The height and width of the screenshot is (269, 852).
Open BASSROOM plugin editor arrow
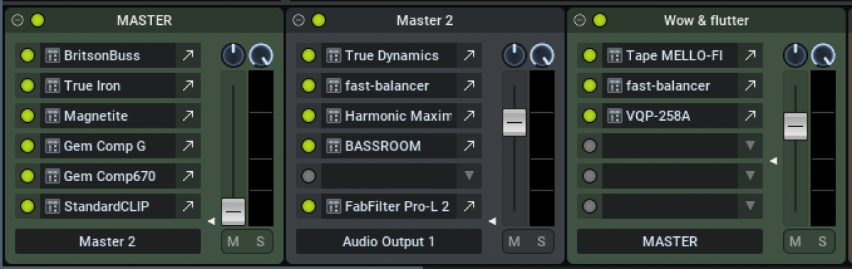click(469, 146)
